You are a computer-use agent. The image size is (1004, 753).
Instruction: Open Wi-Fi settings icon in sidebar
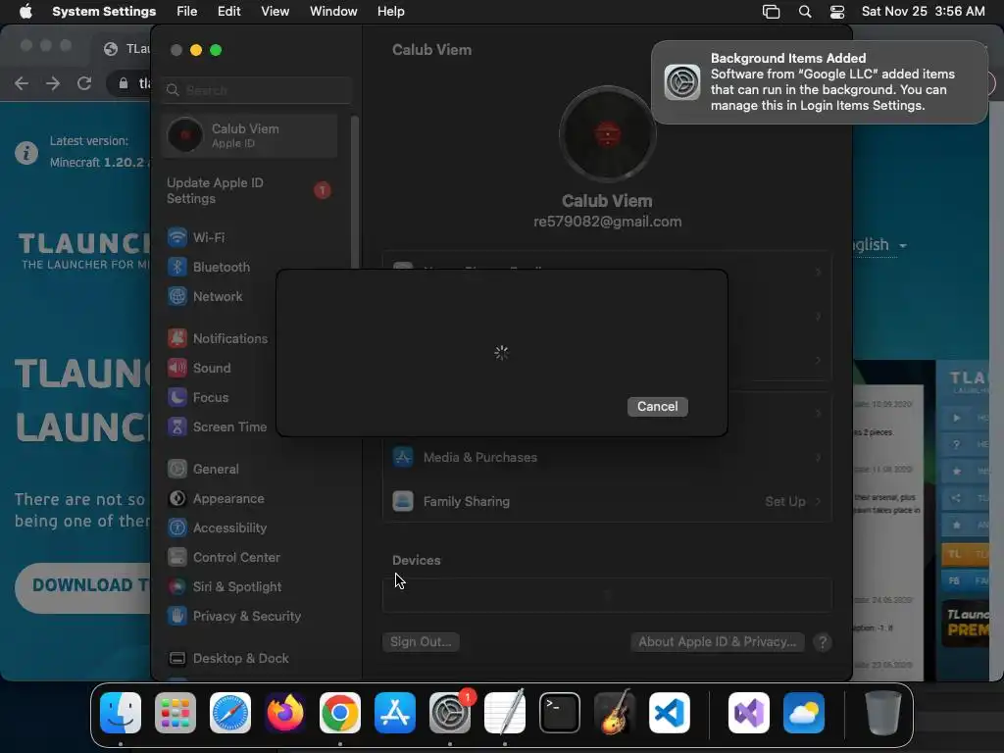[x=177, y=237]
